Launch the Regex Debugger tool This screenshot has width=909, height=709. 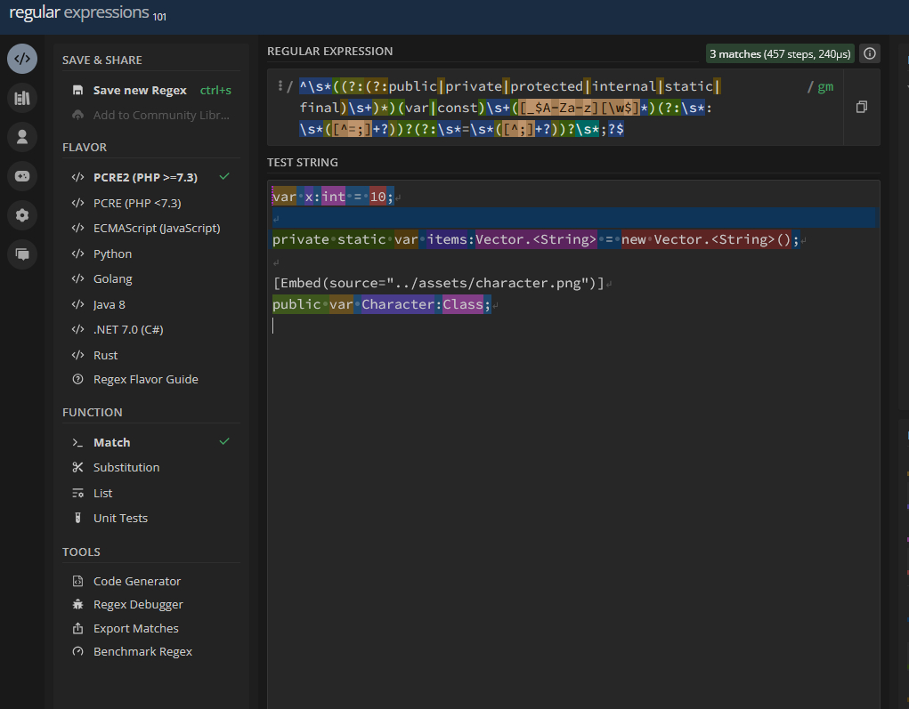tap(138, 604)
